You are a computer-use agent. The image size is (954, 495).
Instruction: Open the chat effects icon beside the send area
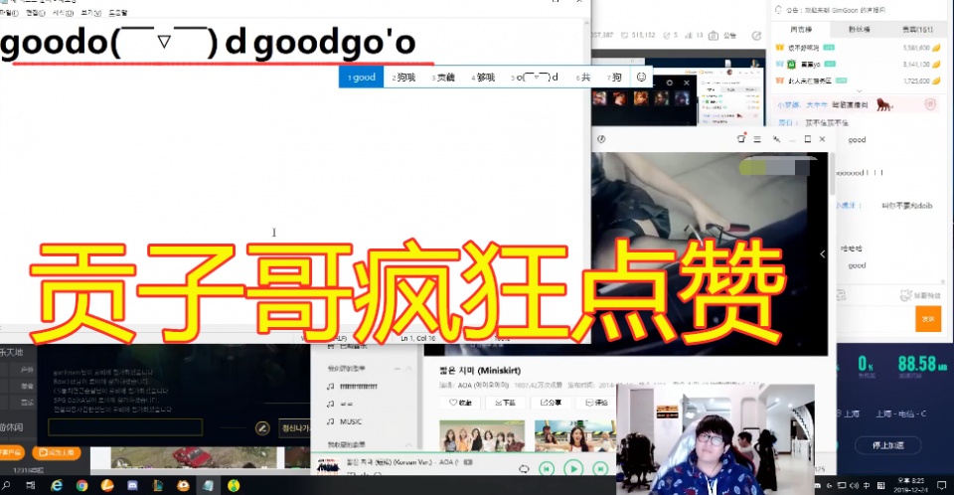[906, 295]
